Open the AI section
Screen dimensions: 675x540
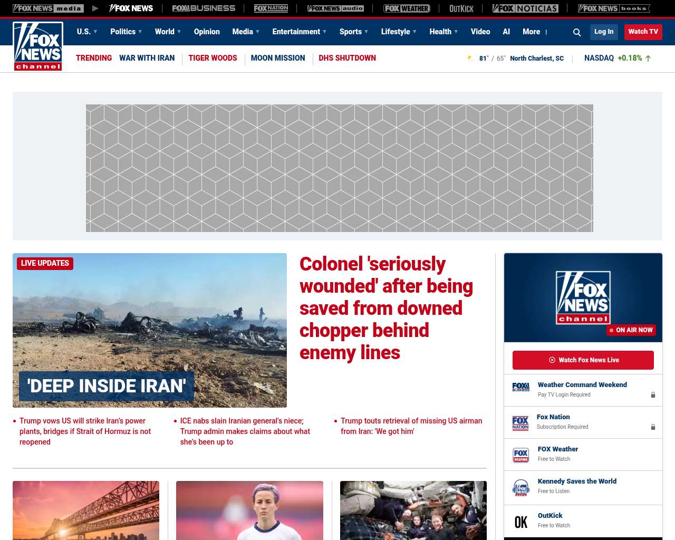coord(506,32)
